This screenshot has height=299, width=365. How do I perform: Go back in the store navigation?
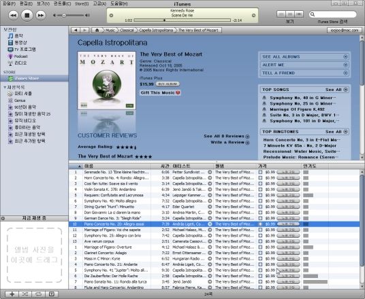click(x=76, y=30)
